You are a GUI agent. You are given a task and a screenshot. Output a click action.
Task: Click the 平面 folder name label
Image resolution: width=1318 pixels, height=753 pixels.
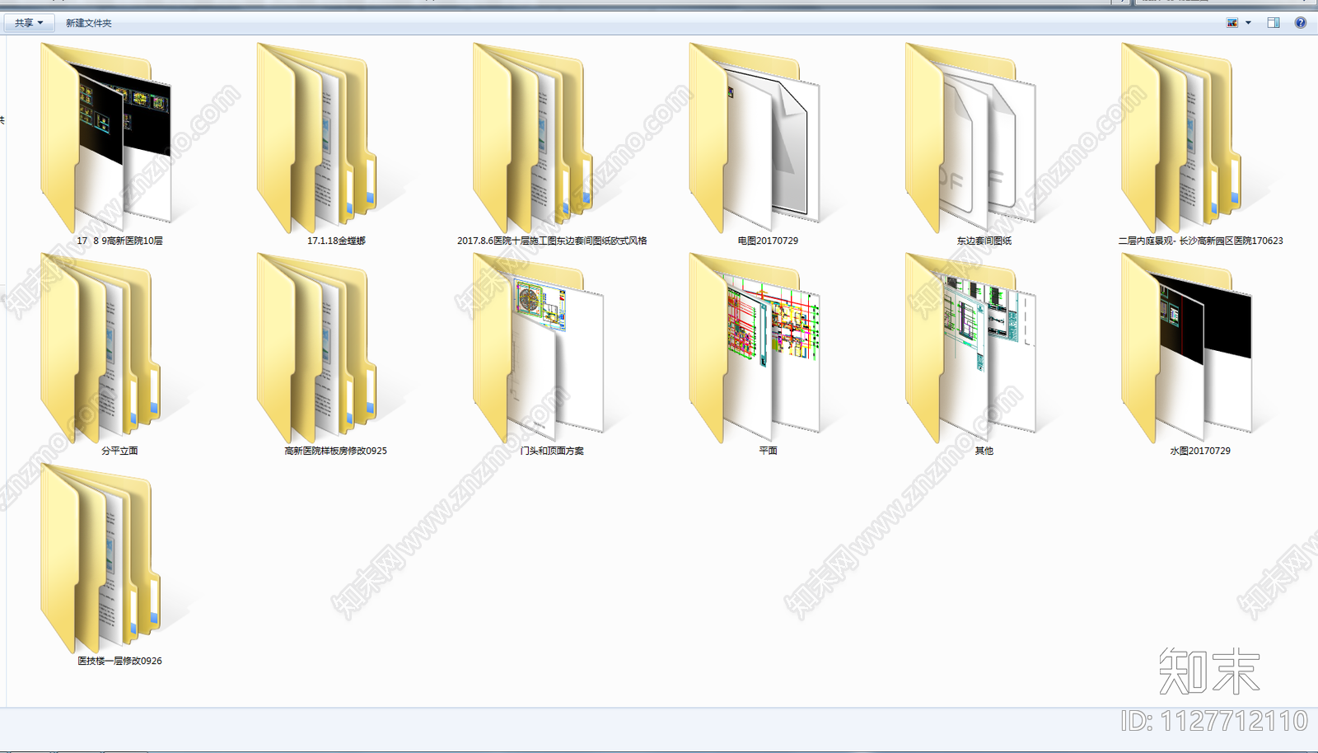tap(768, 451)
